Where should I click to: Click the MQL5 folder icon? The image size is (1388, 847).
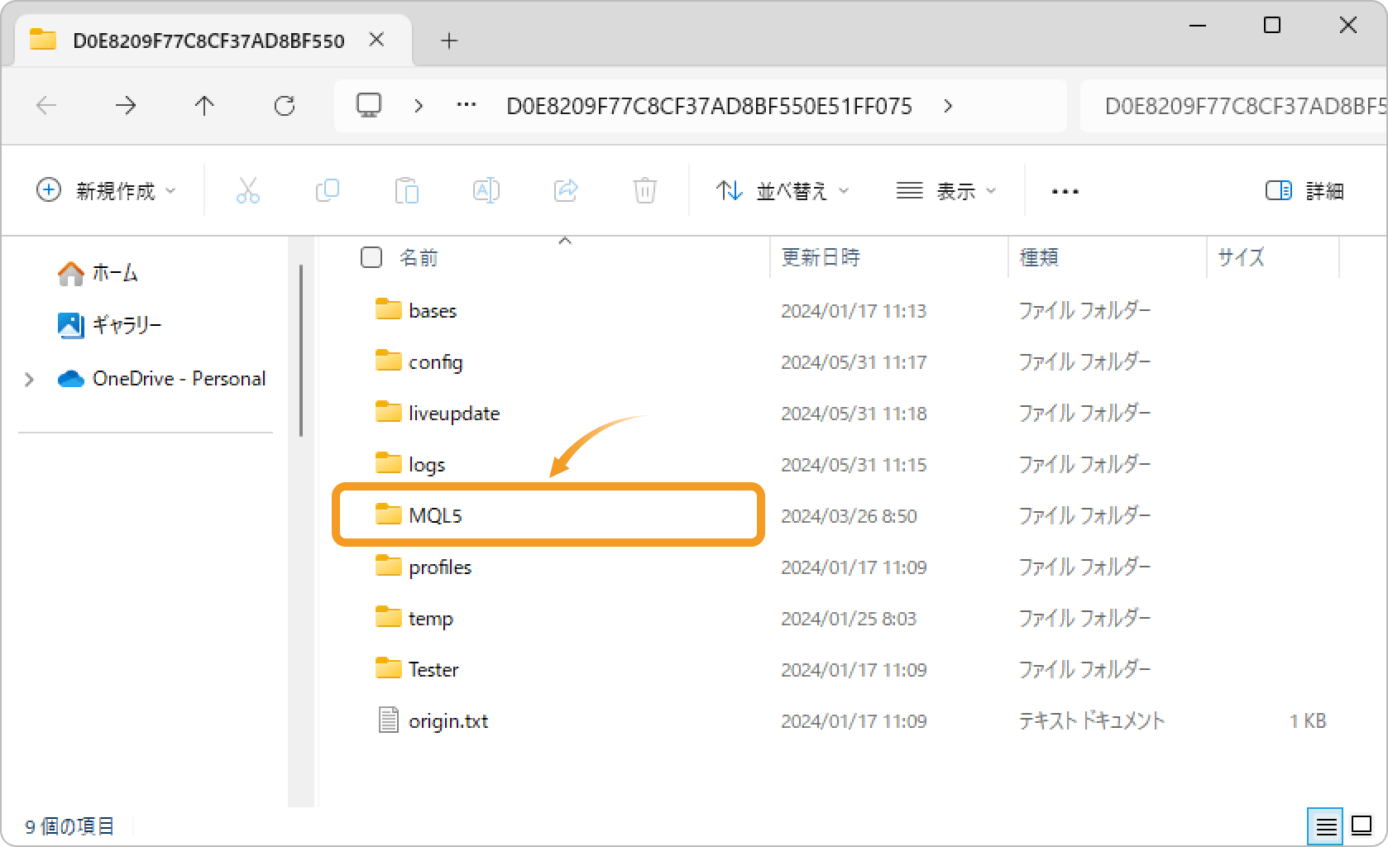pos(388,514)
